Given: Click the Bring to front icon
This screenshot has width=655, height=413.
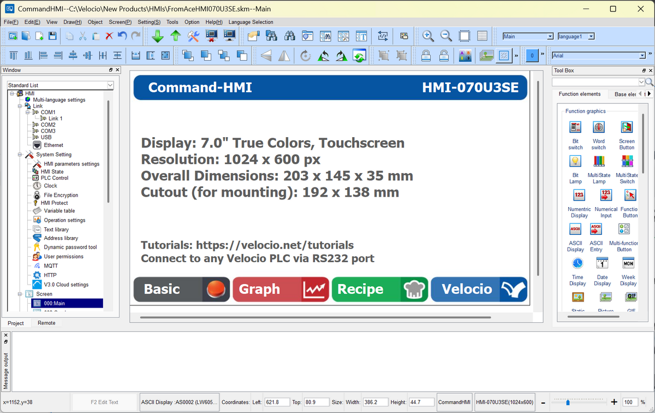Looking at the screenshot, I should click(x=188, y=55).
